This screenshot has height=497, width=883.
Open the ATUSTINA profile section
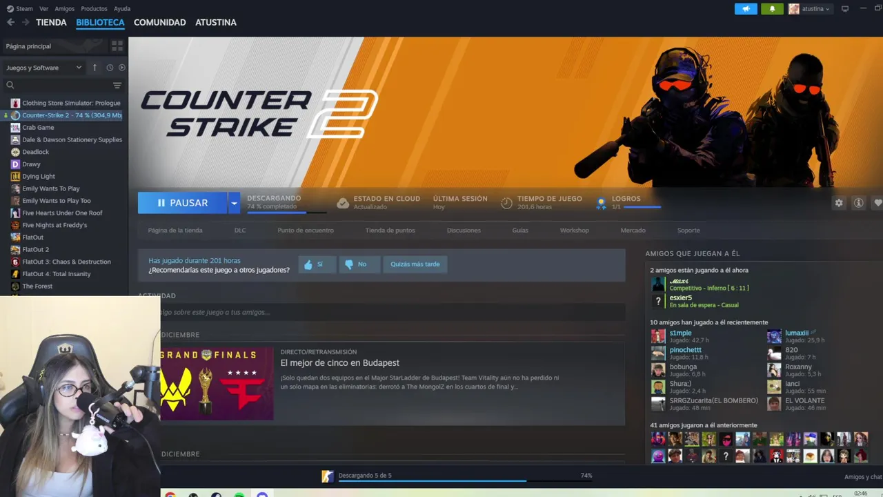pos(216,22)
